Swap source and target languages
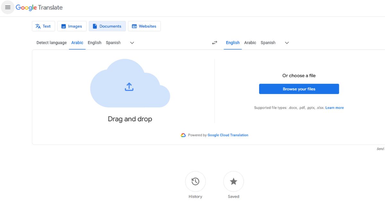385x202 pixels. [x=215, y=43]
